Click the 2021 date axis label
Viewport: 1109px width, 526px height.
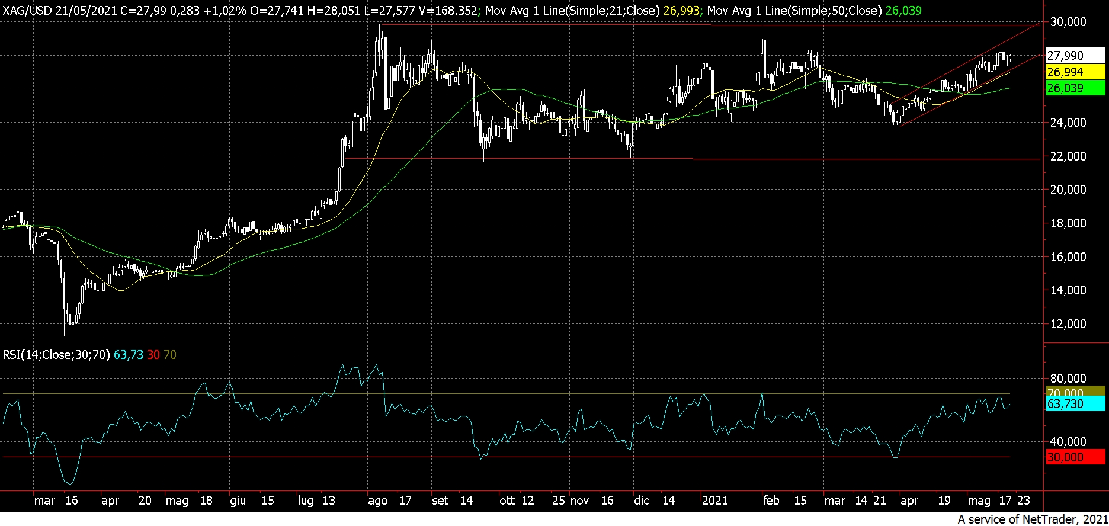click(x=714, y=501)
